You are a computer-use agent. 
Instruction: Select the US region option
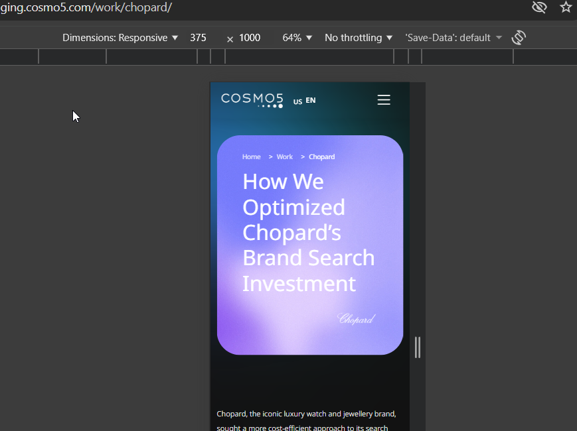point(297,101)
